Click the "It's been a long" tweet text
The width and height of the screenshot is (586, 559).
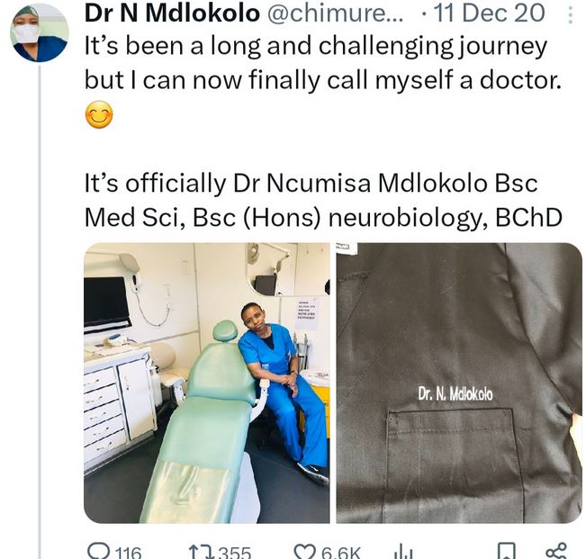(315, 47)
